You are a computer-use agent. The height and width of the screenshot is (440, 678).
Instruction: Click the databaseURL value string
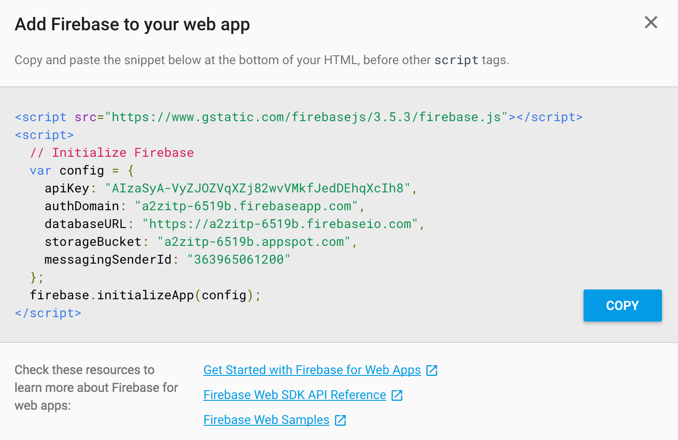280,224
